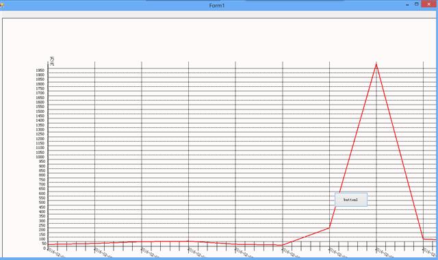
Task: Click the Form1 title bar text
Action: tap(217, 5)
